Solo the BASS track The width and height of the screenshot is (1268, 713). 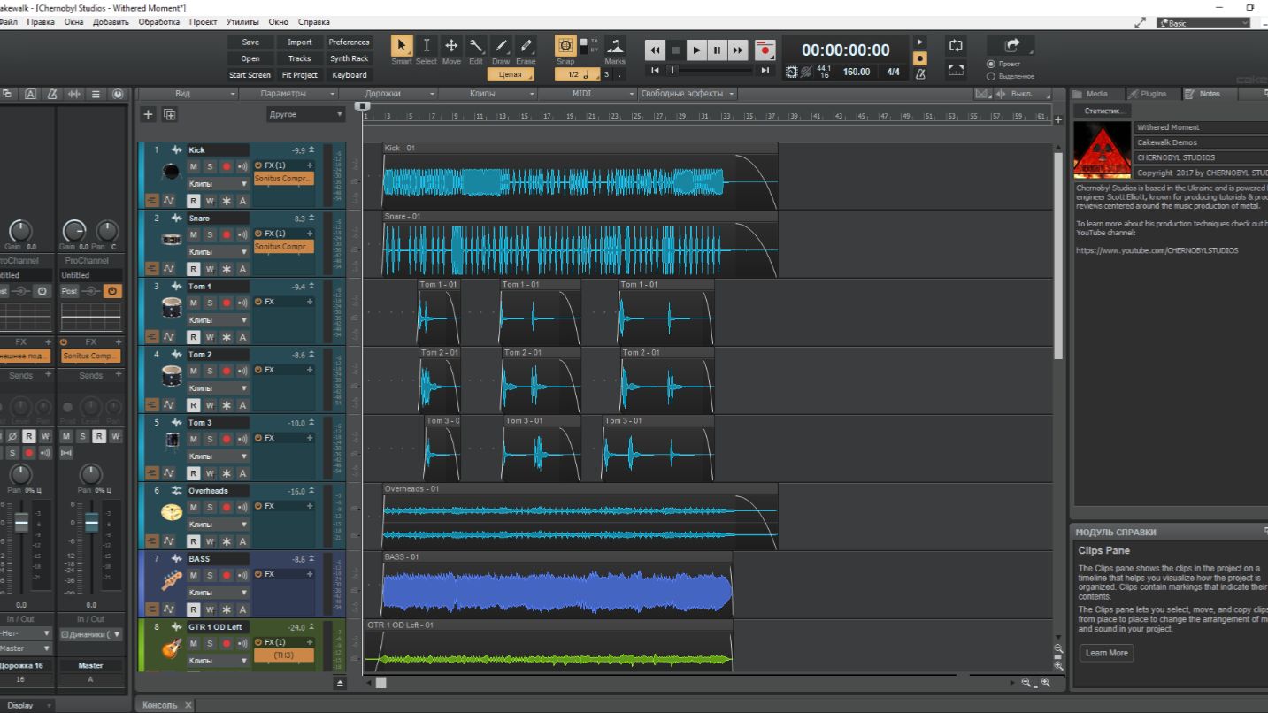(x=210, y=575)
